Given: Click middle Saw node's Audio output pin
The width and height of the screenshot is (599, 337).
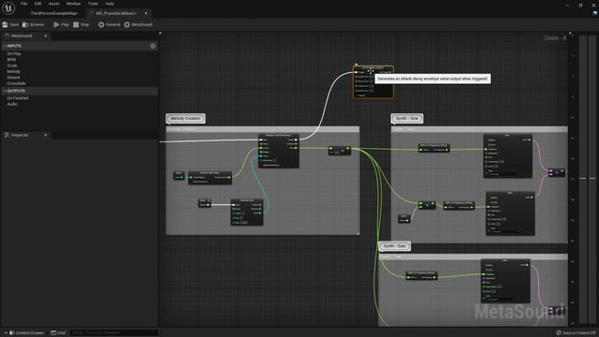Looking at the screenshot, I should [x=532, y=198].
